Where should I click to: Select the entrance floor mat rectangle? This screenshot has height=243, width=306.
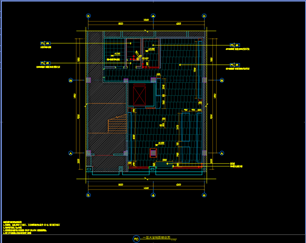(164, 164)
